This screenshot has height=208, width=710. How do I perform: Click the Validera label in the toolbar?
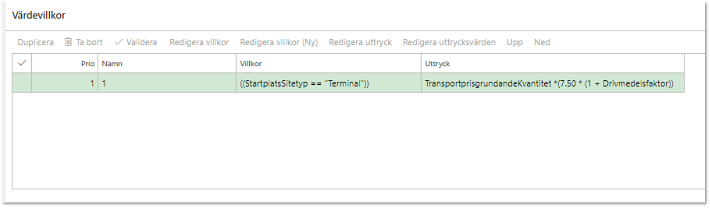coord(142,42)
